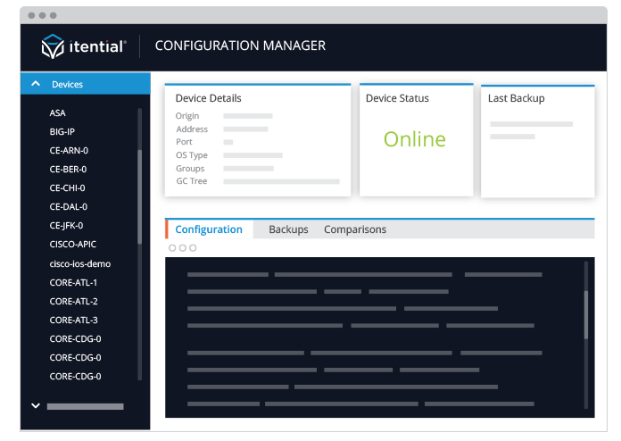
Task: Select CORE-ATL-3 device
Action: (74, 320)
